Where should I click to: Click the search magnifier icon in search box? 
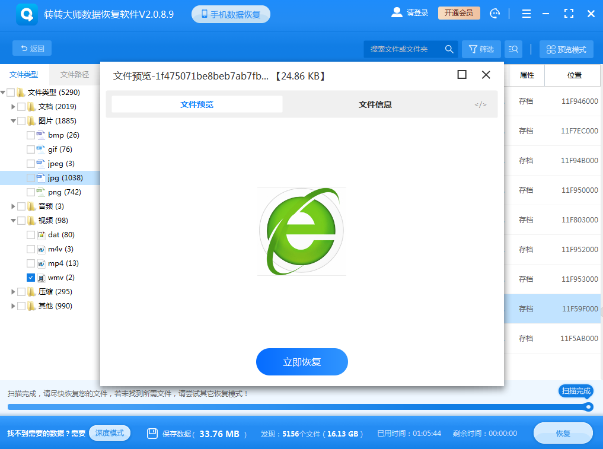[449, 49]
